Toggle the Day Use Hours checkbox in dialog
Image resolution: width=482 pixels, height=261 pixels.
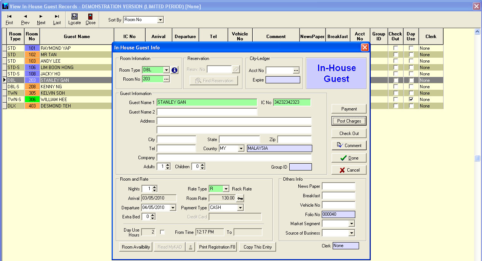tap(163, 232)
